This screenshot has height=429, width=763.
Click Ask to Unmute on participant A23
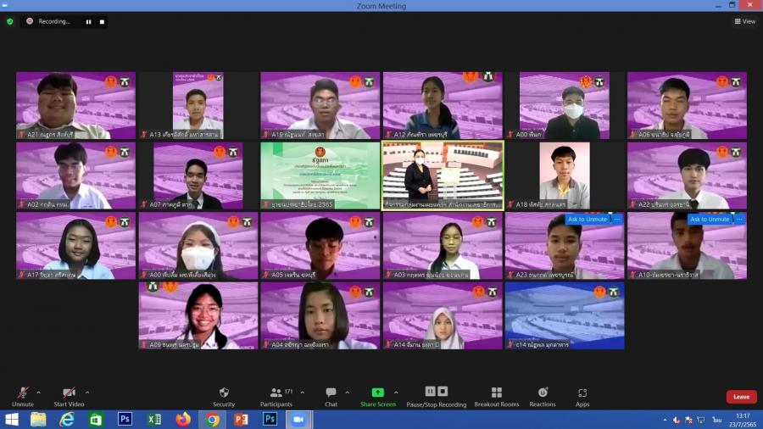(588, 219)
